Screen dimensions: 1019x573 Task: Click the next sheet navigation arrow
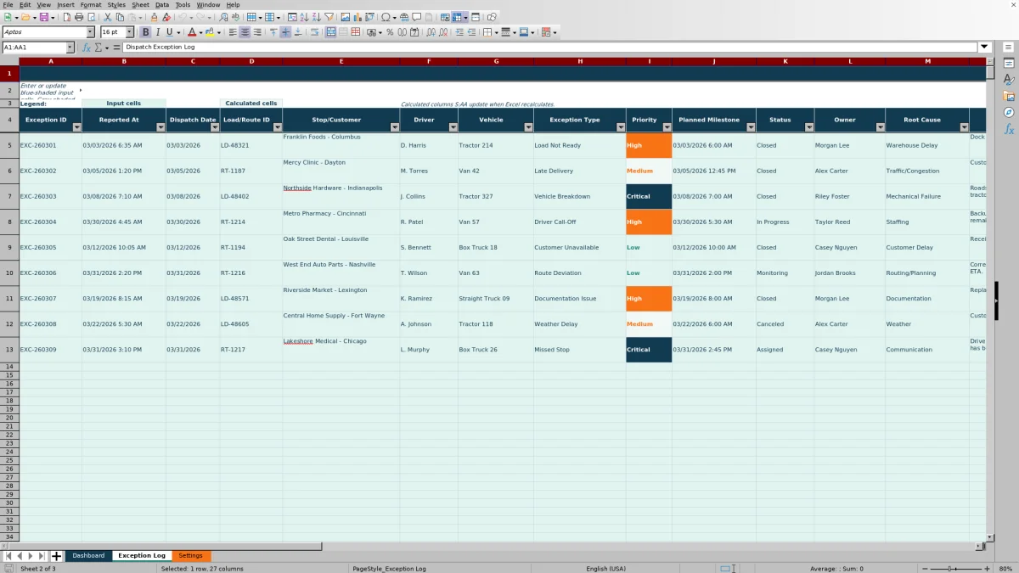[31, 556]
